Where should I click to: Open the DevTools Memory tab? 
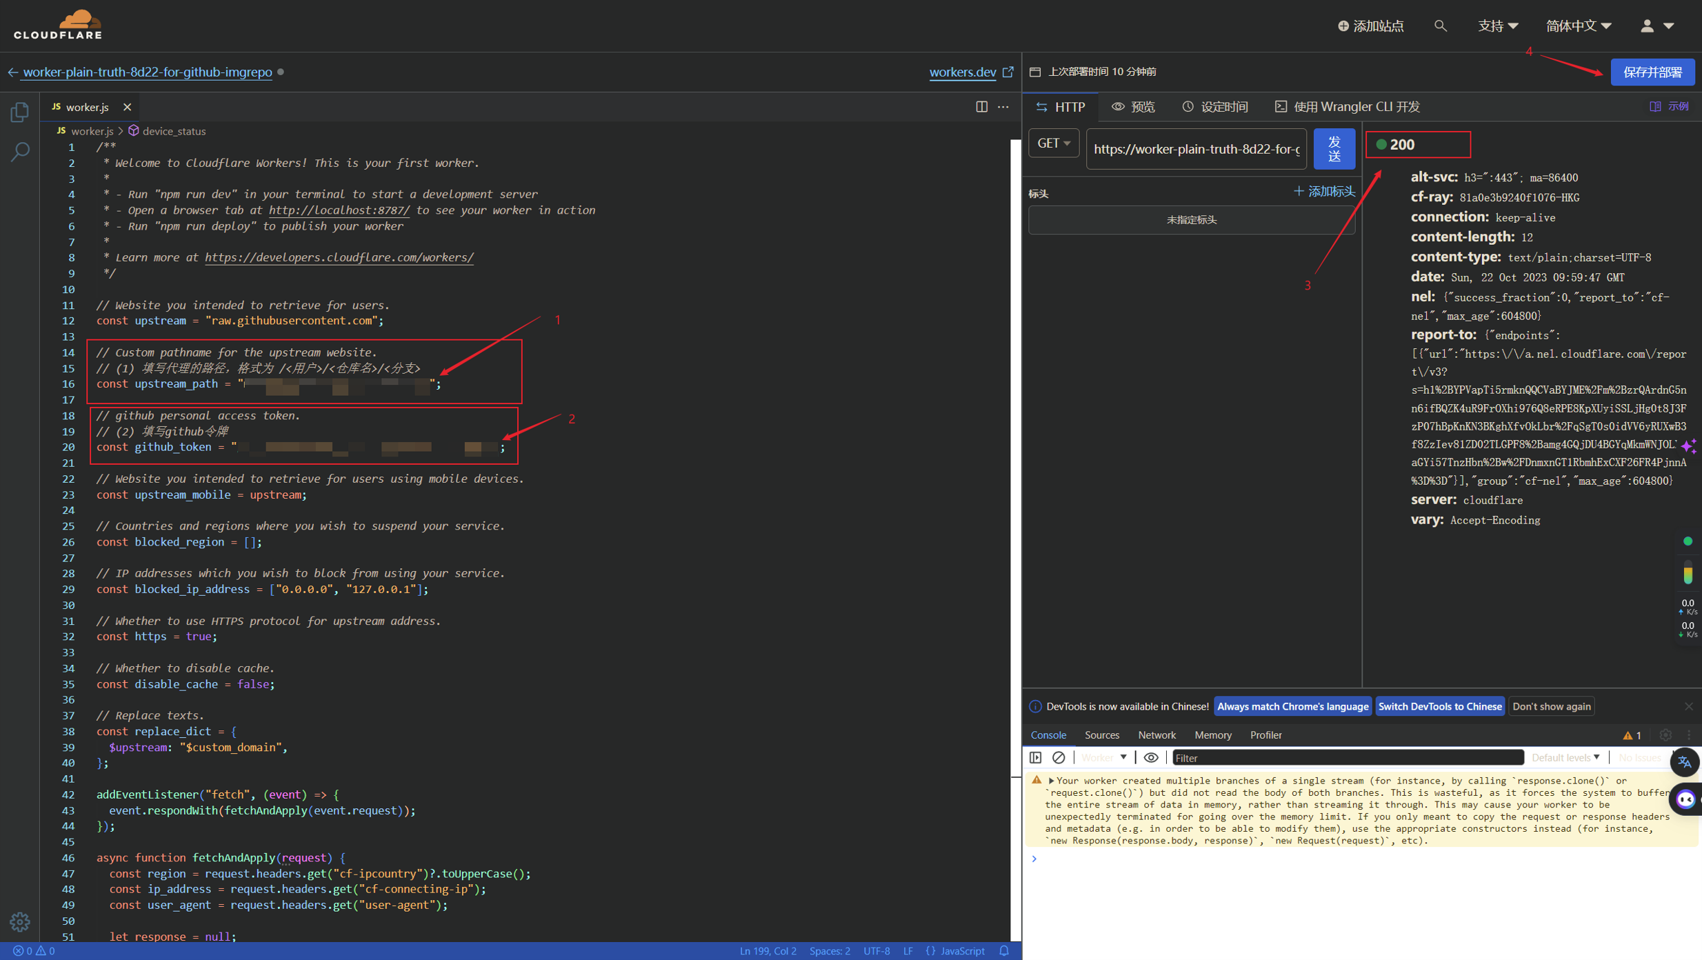click(1212, 735)
